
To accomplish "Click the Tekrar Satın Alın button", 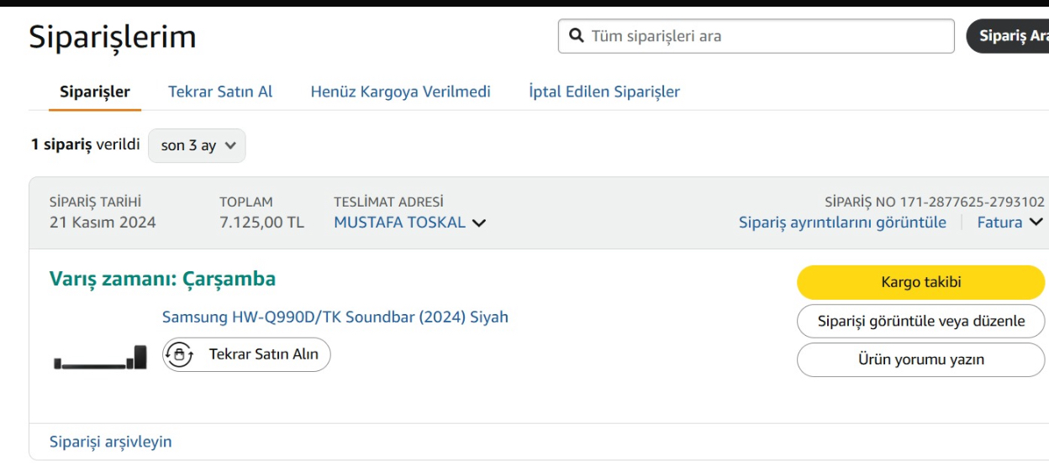I will (x=246, y=354).
